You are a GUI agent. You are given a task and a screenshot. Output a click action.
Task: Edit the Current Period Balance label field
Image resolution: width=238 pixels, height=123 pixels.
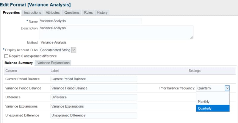94,79
